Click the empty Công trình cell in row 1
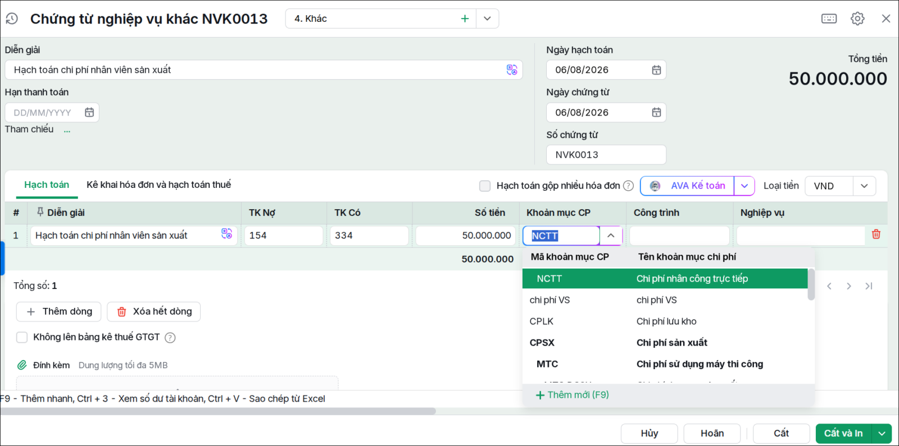 click(679, 236)
